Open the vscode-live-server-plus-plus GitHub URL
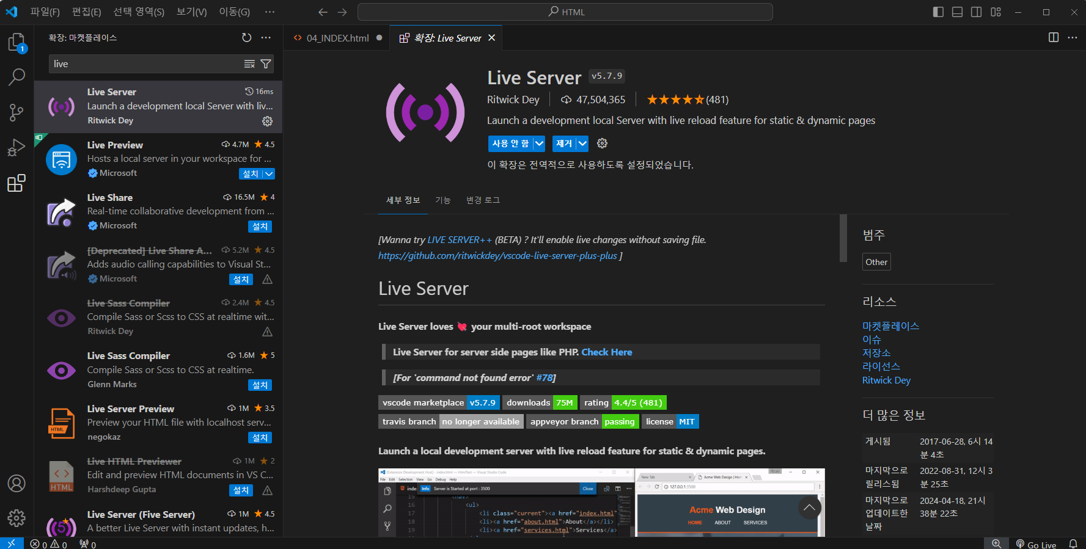This screenshot has width=1086, height=549. coord(497,256)
